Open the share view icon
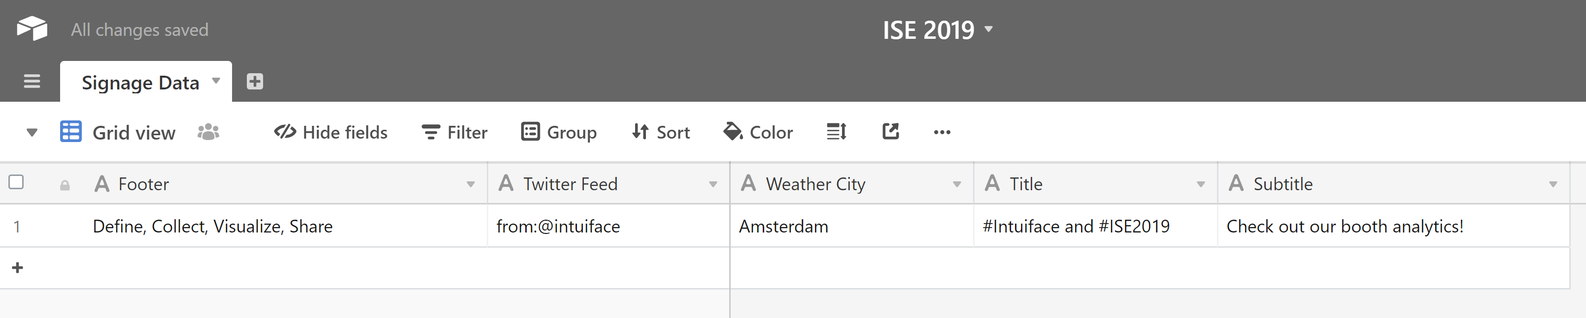1586x318 pixels. 890,131
